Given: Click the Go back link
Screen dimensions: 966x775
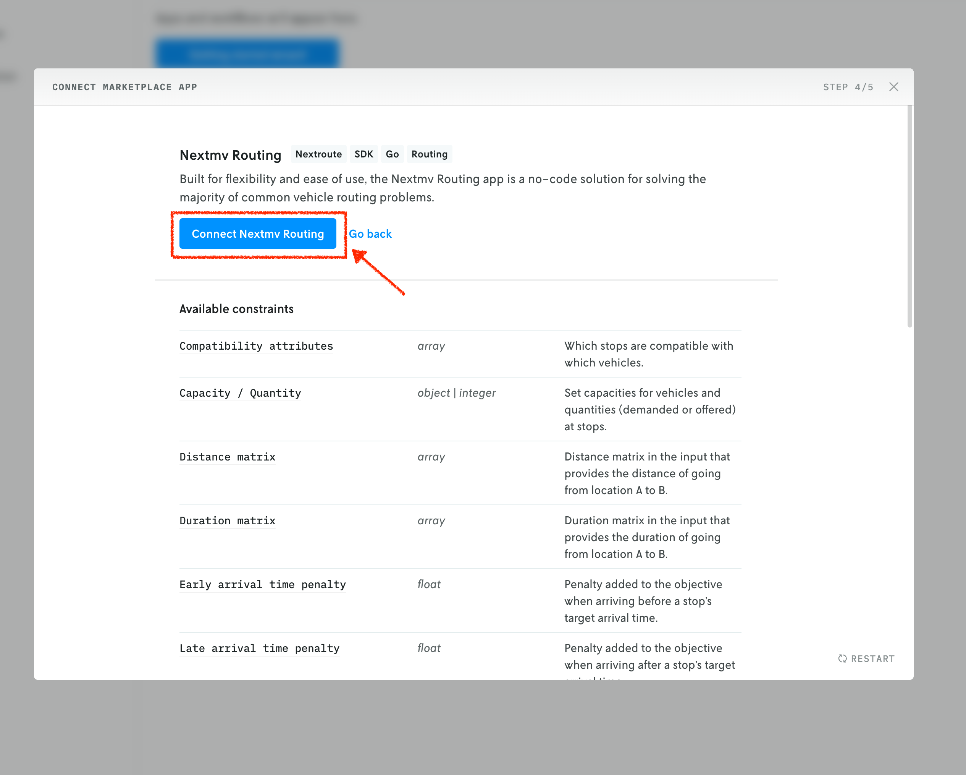Looking at the screenshot, I should coord(370,233).
